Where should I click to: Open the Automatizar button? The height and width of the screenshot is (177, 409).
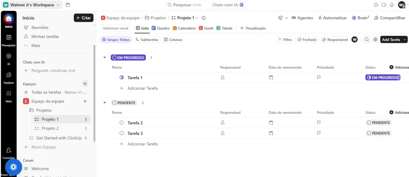click(x=332, y=18)
